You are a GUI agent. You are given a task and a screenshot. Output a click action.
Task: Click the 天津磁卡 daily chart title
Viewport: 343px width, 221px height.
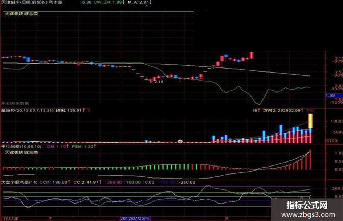point(32,2)
